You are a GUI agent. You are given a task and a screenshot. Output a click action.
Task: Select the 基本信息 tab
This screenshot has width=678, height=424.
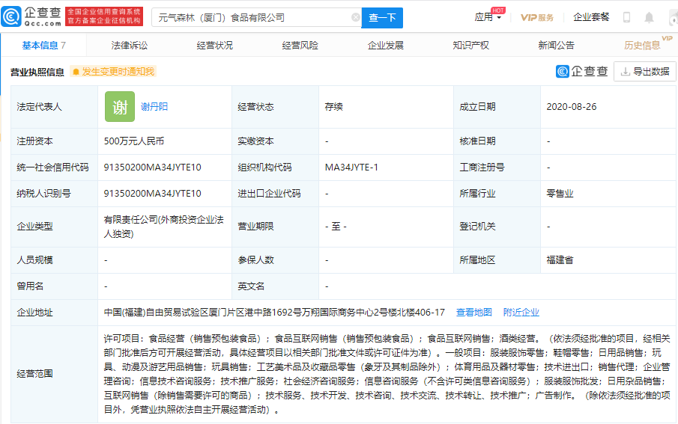pyautogui.click(x=43, y=46)
